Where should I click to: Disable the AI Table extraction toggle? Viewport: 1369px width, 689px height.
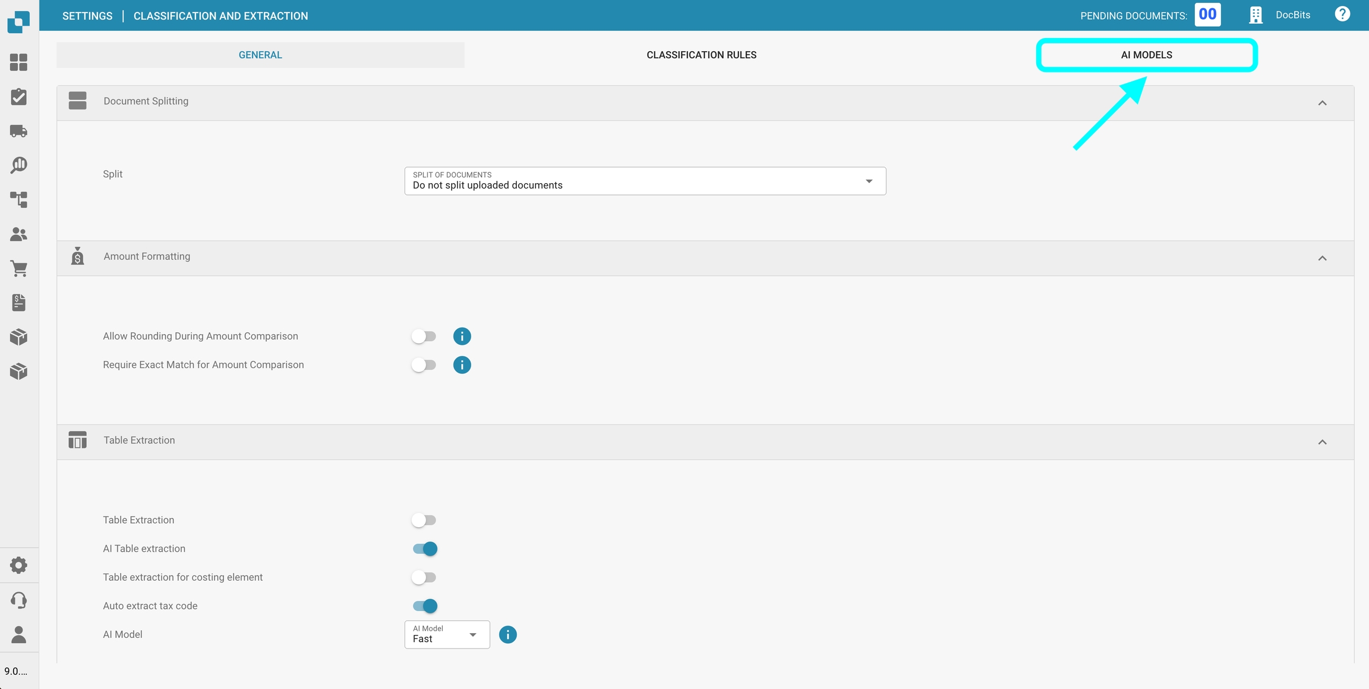click(x=425, y=549)
